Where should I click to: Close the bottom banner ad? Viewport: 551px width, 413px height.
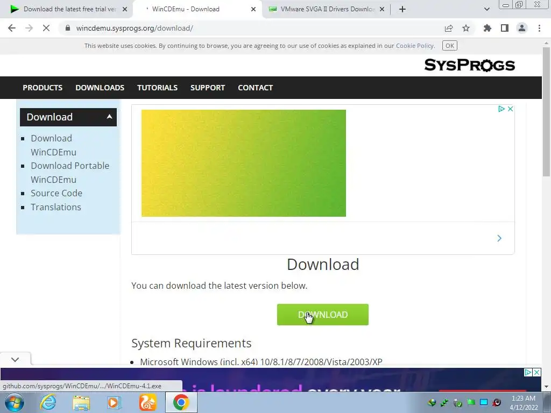point(536,372)
